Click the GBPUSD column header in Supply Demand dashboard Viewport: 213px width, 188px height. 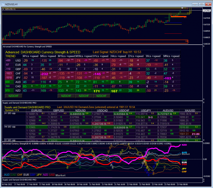58,110
